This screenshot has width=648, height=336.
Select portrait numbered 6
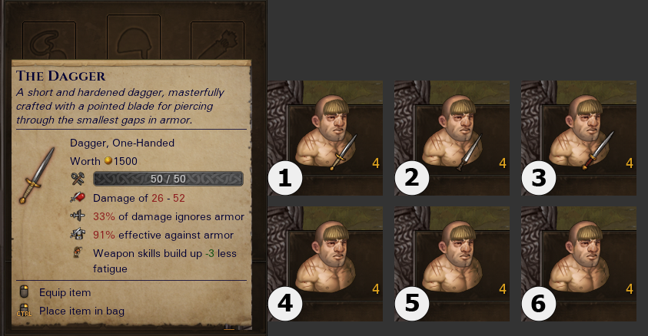click(x=579, y=264)
